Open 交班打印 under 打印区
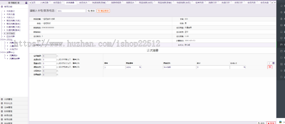 point(13,49)
